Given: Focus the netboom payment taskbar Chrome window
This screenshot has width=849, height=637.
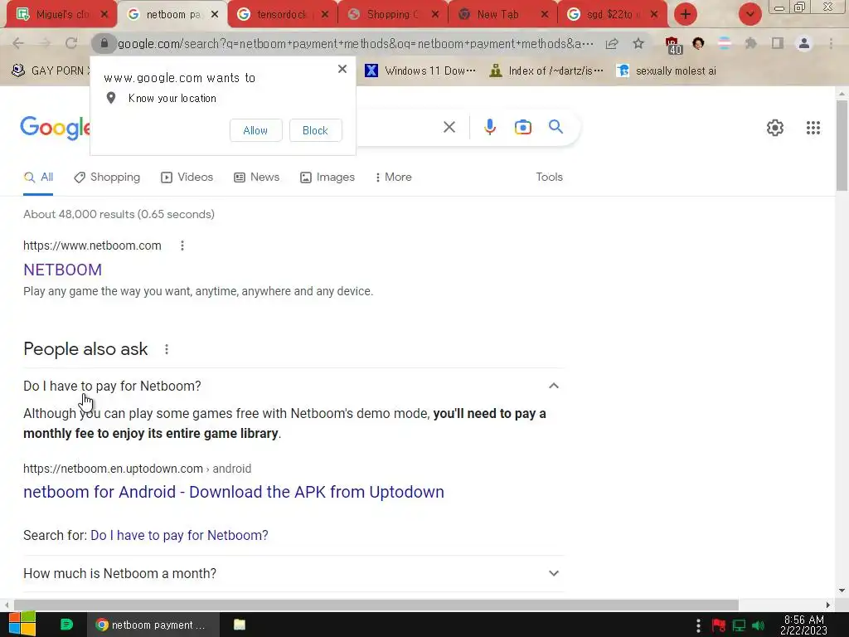Looking at the screenshot, I should (x=153, y=625).
